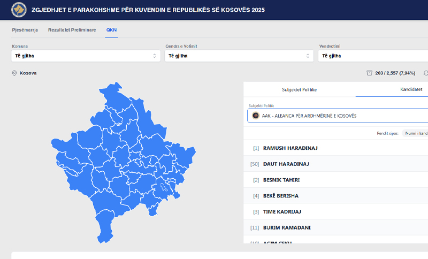Click the Numri i kandidatit sort chip
428x259 pixels.
coord(416,133)
